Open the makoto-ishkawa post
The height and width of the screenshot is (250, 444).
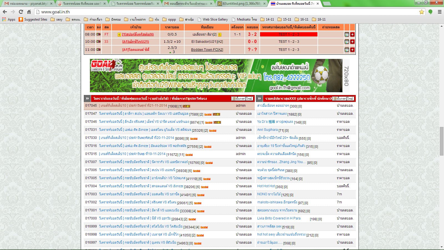point(277,202)
